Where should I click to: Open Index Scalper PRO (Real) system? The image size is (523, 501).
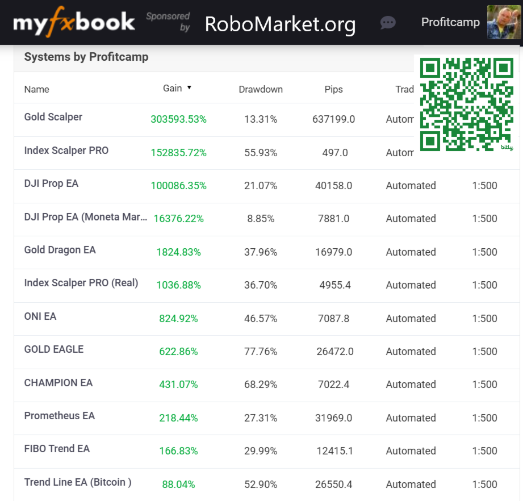[81, 283]
